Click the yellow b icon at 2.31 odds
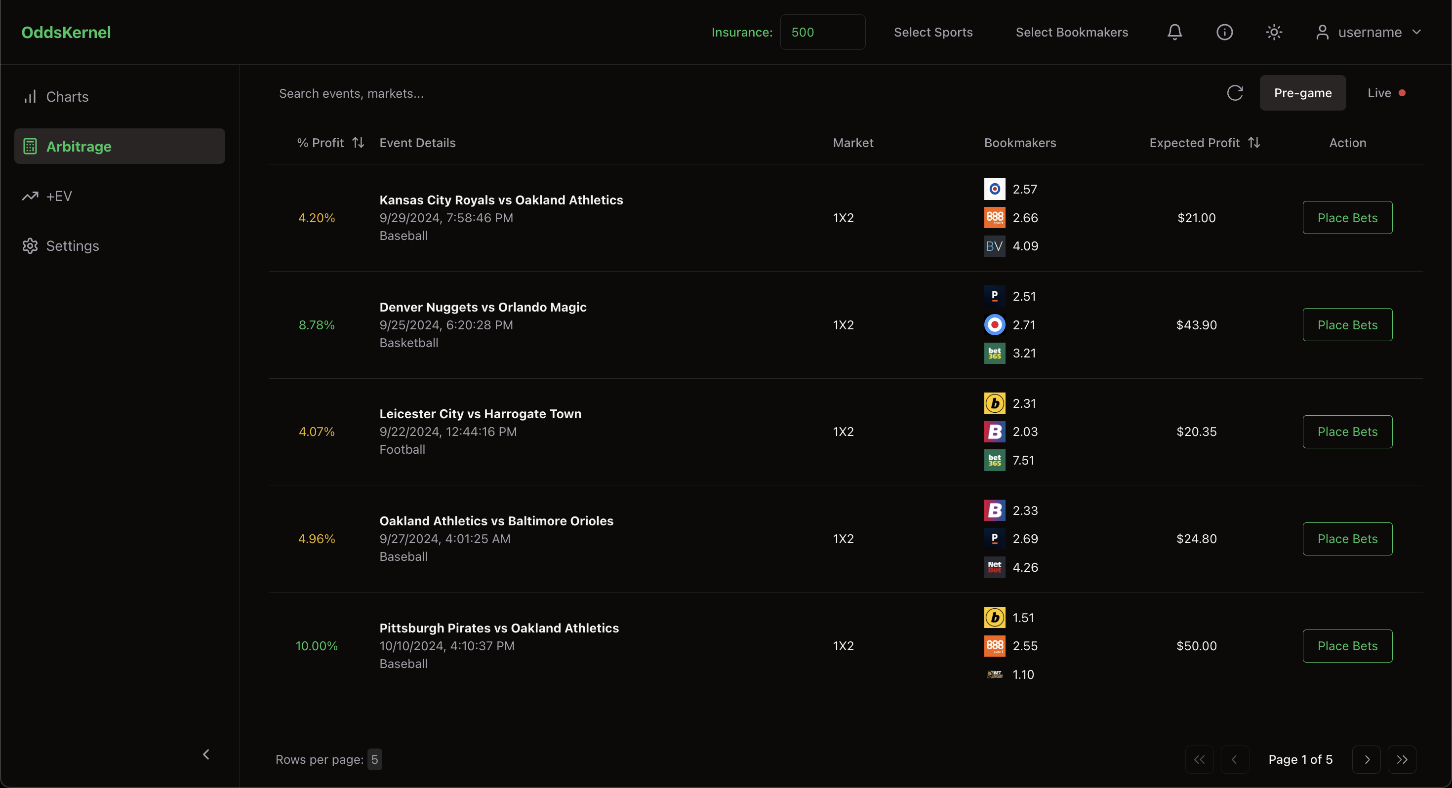The image size is (1452, 788). (x=994, y=403)
